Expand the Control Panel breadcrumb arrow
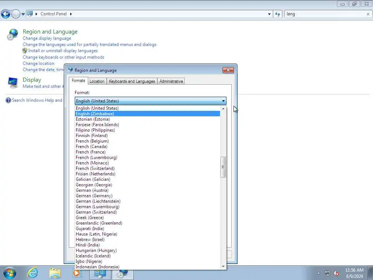Screen dimensions: 373x280 [71, 14]
